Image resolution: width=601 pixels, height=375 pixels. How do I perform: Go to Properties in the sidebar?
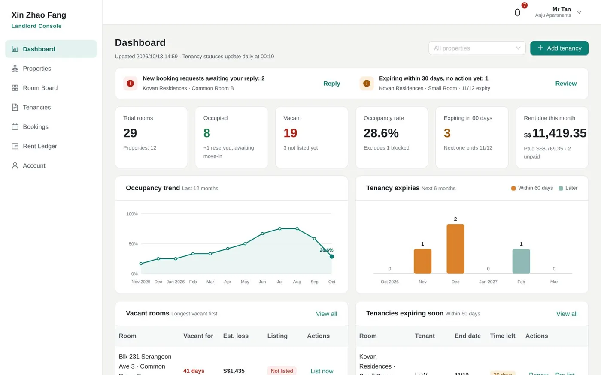coord(51,69)
